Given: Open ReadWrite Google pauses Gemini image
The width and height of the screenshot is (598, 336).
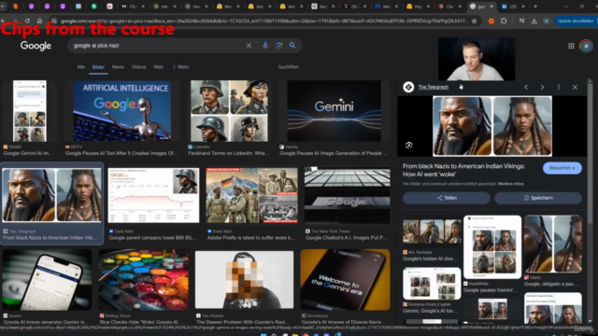Looking at the screenshot, I should (492, 247).
